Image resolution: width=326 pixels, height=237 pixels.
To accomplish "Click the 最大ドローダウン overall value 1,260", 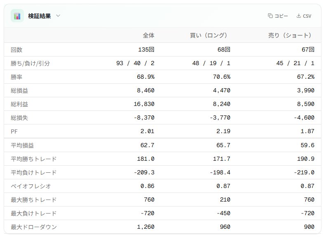I will [144, 227].
